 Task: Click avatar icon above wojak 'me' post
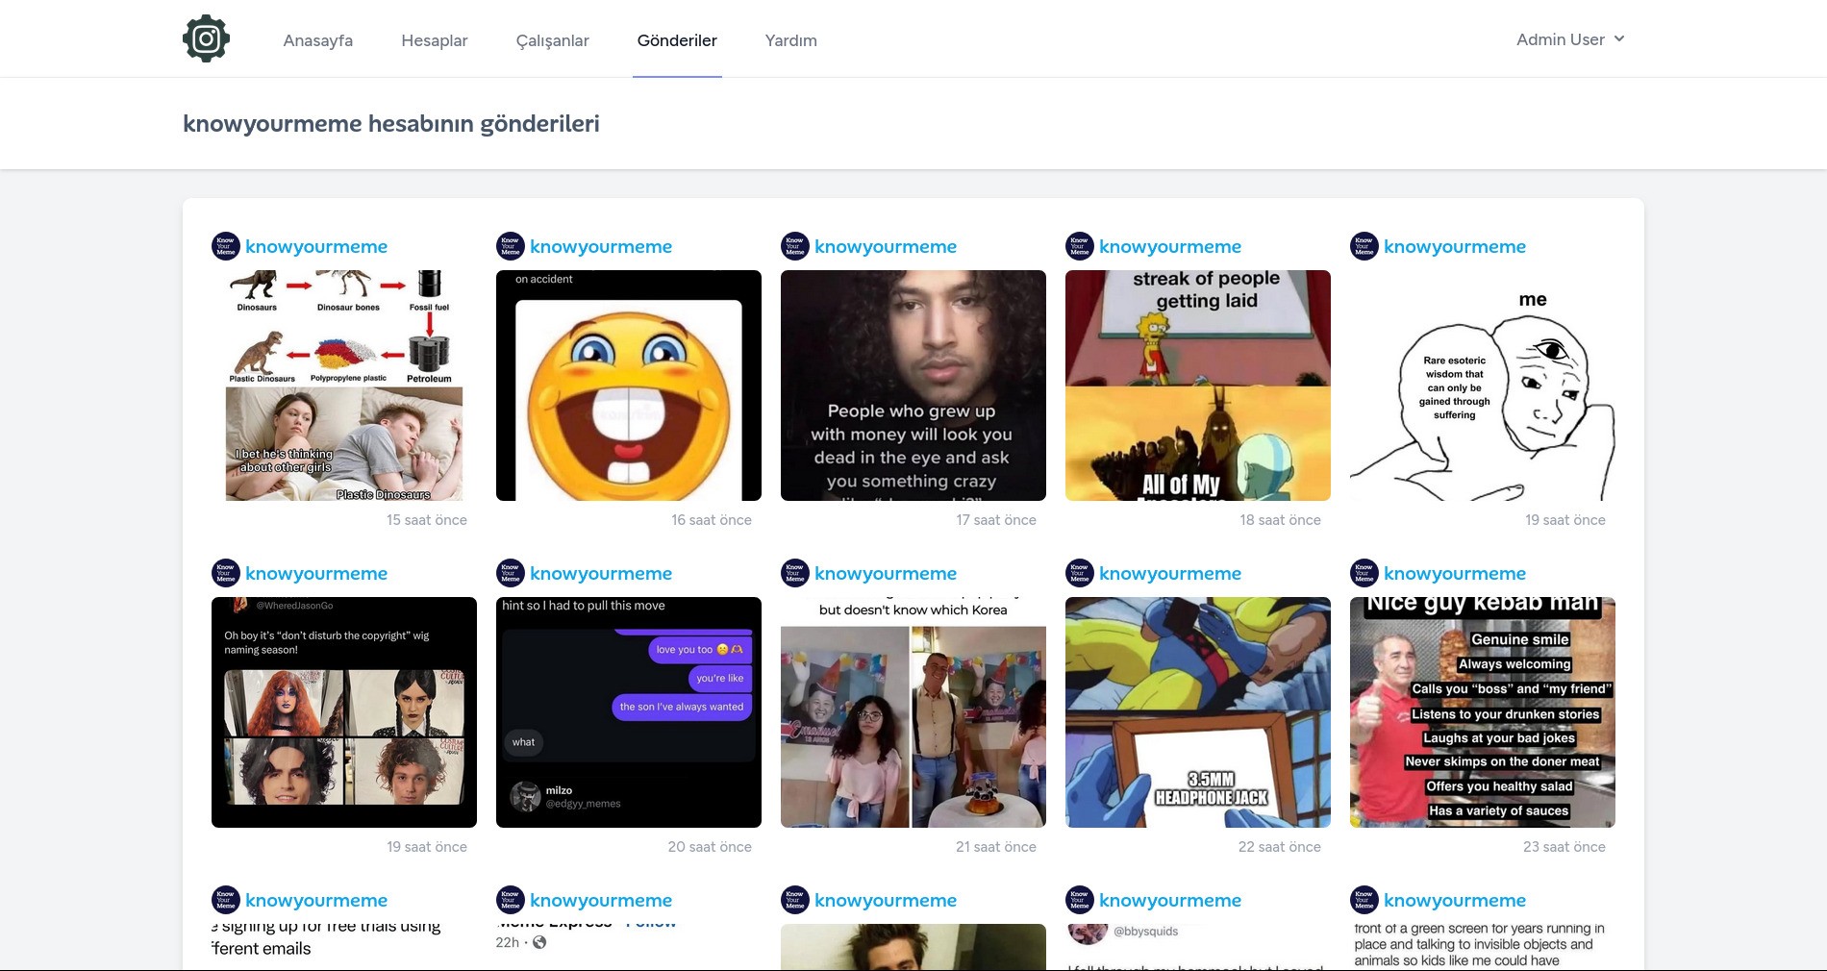1364,246
